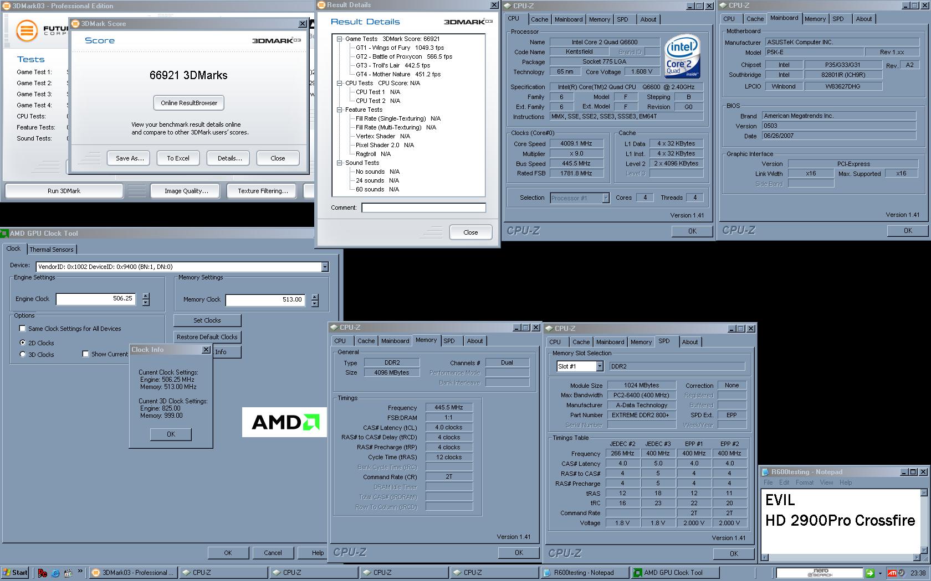This screenshot has width=931, height=581.
Task: Switch to 3DMark03 Professional taskbar button
Action: [132, 573]
